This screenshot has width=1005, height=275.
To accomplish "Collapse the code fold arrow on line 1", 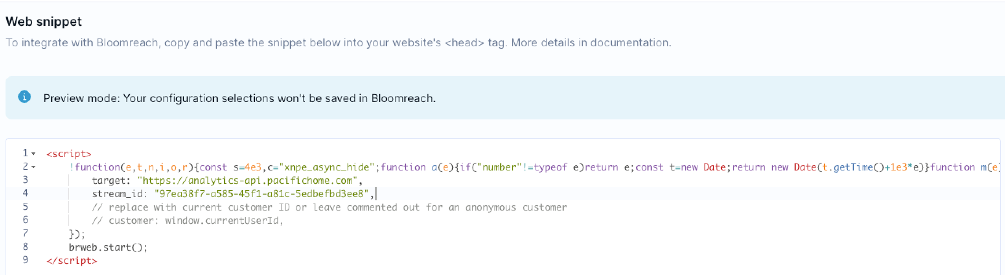I will coord(34,154).
